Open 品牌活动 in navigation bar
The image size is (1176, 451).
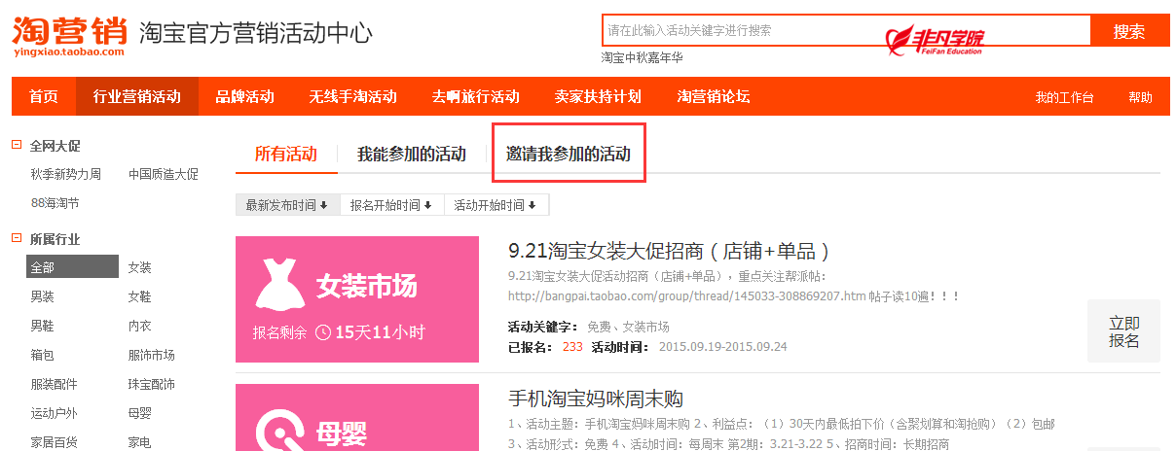(245, 97)
